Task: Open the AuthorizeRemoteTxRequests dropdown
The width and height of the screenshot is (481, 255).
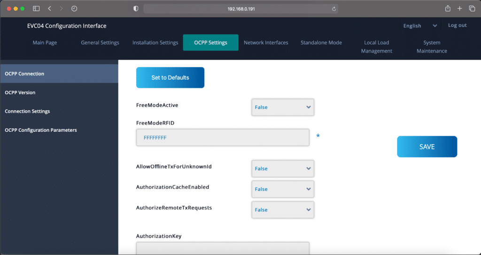Action: [x=283, y=209]
